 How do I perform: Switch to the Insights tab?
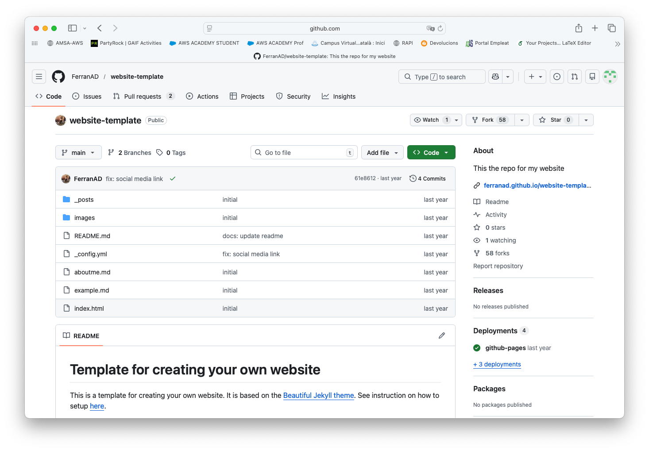(x=339, y=96)
